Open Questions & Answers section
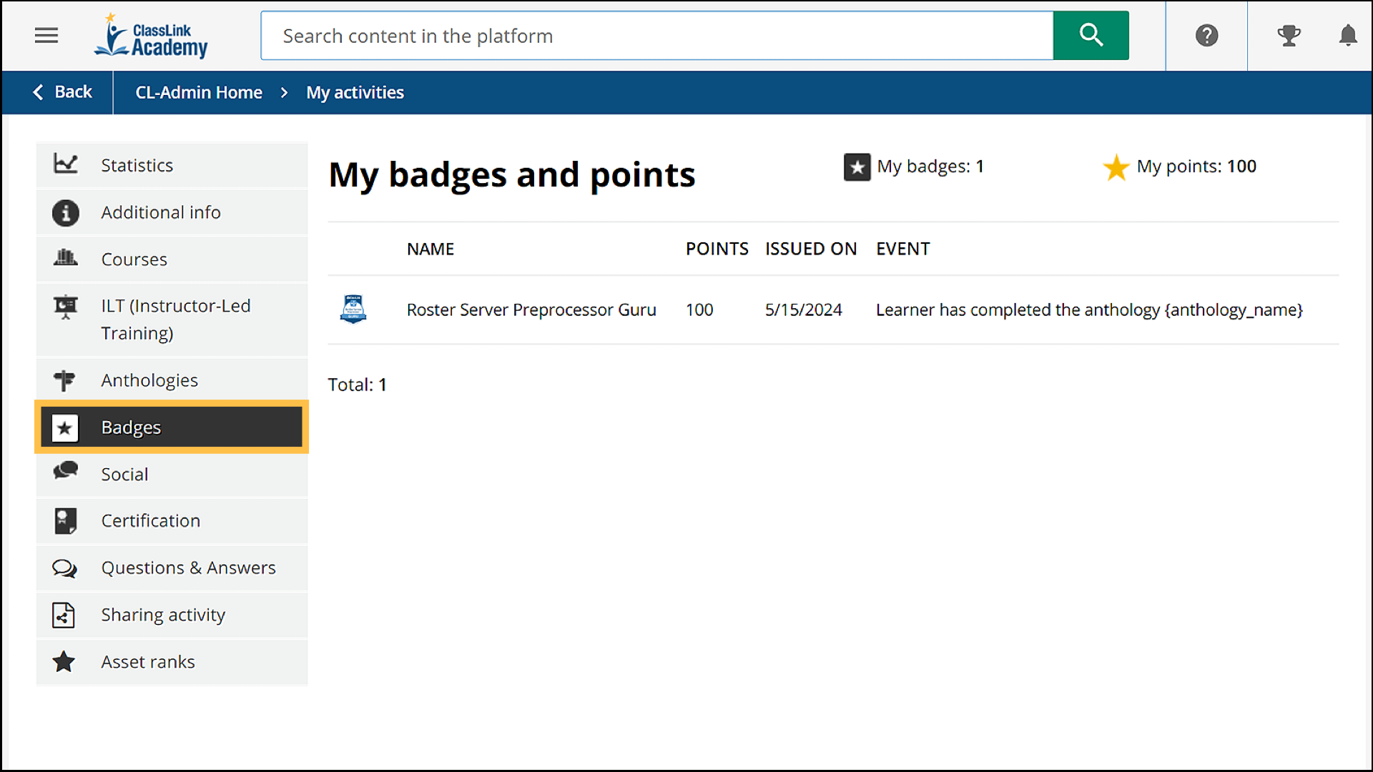The height and width of the screenshot is (772, 1373). click(x=188, y=568)
